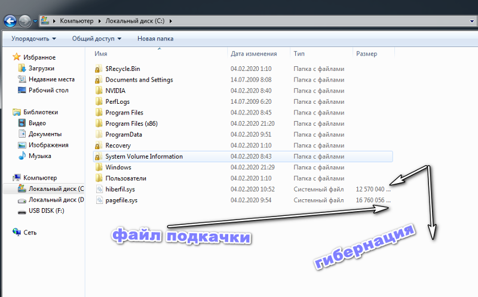Open the Документы library
Screen dimensions: 478x297
tap(45, 134)
